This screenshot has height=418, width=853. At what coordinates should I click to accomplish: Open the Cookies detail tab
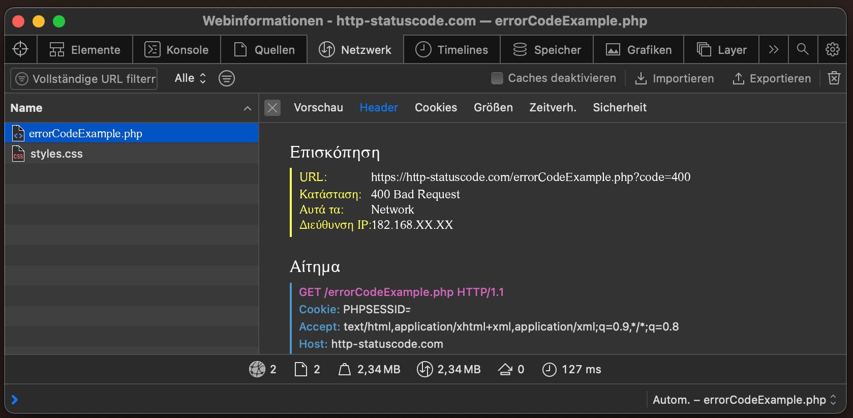pyautogui.click(x=436, y=107)
